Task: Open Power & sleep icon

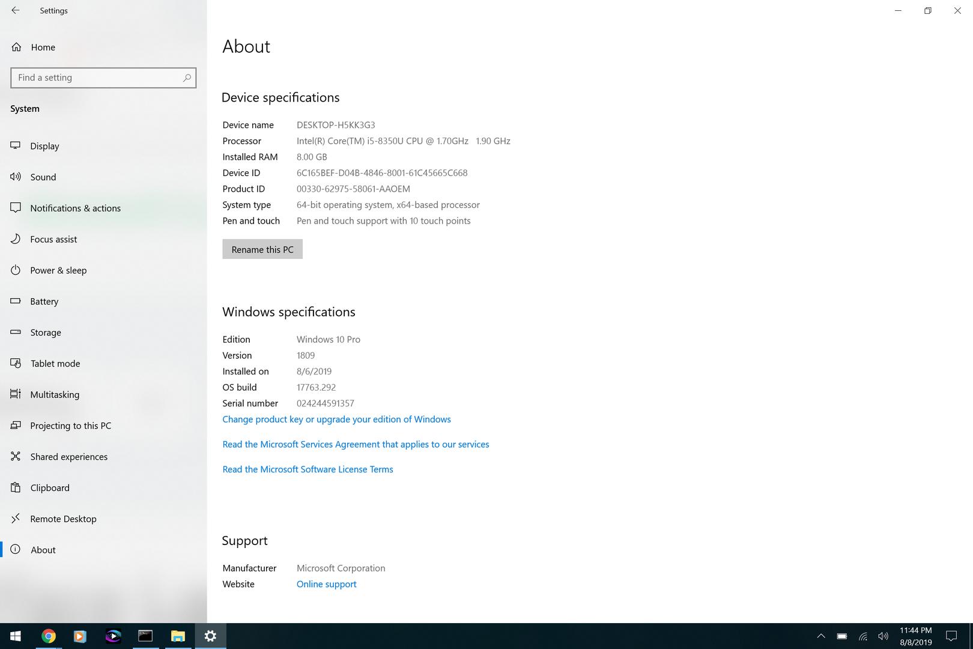Action: pyautogui.click(x=16, y=270)
